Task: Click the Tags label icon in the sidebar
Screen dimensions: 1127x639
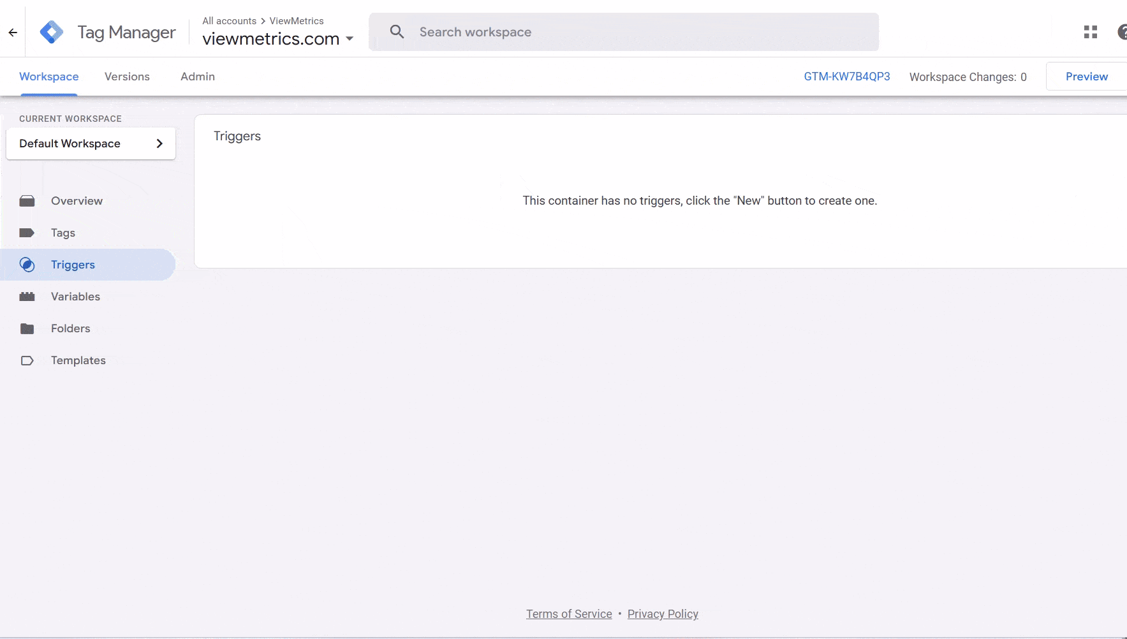Action: (x=27, y=233)
